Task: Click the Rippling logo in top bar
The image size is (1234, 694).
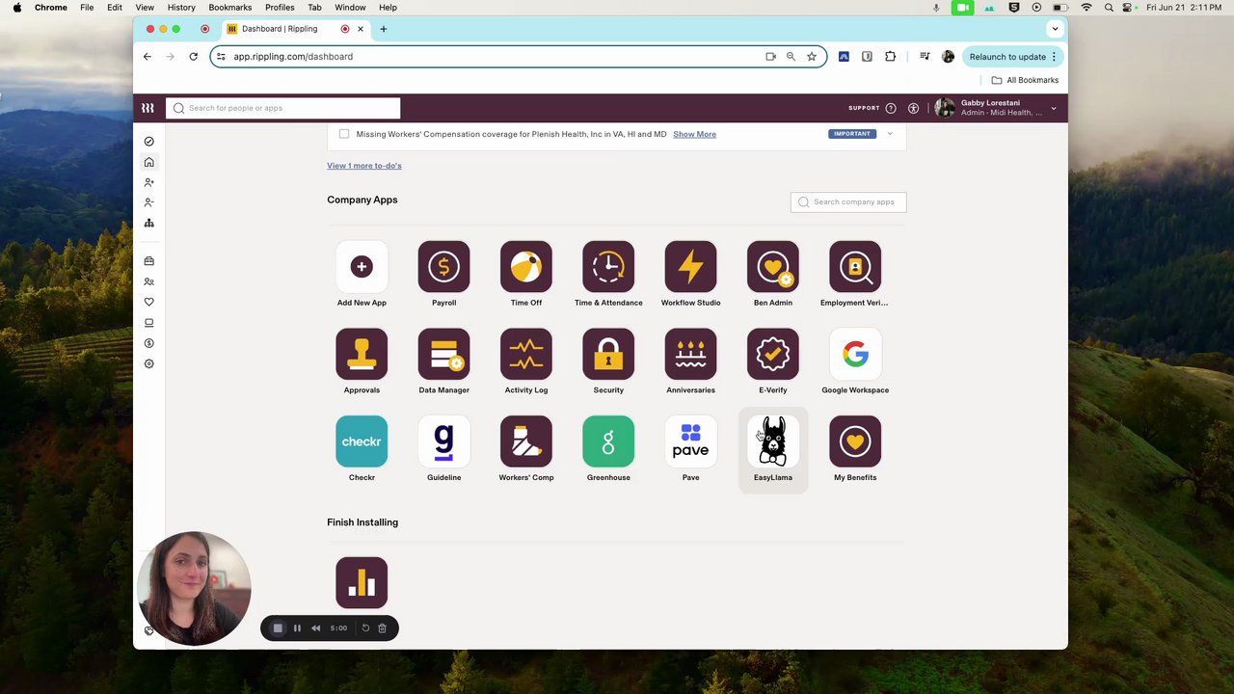Action: point(148,108)
